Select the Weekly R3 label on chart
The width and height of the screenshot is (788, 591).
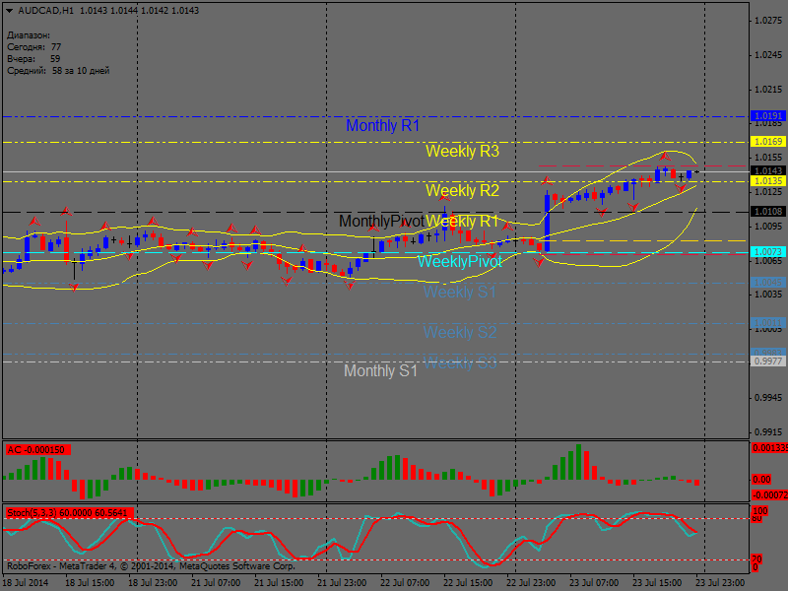[462, 152]
